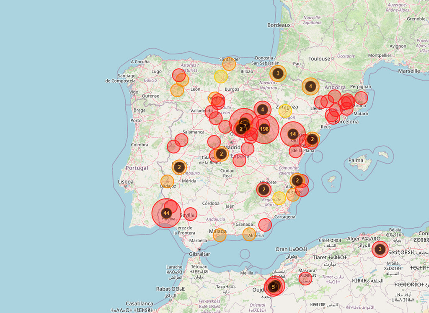
Task: Click the Vigo city label
Action: 134,92
